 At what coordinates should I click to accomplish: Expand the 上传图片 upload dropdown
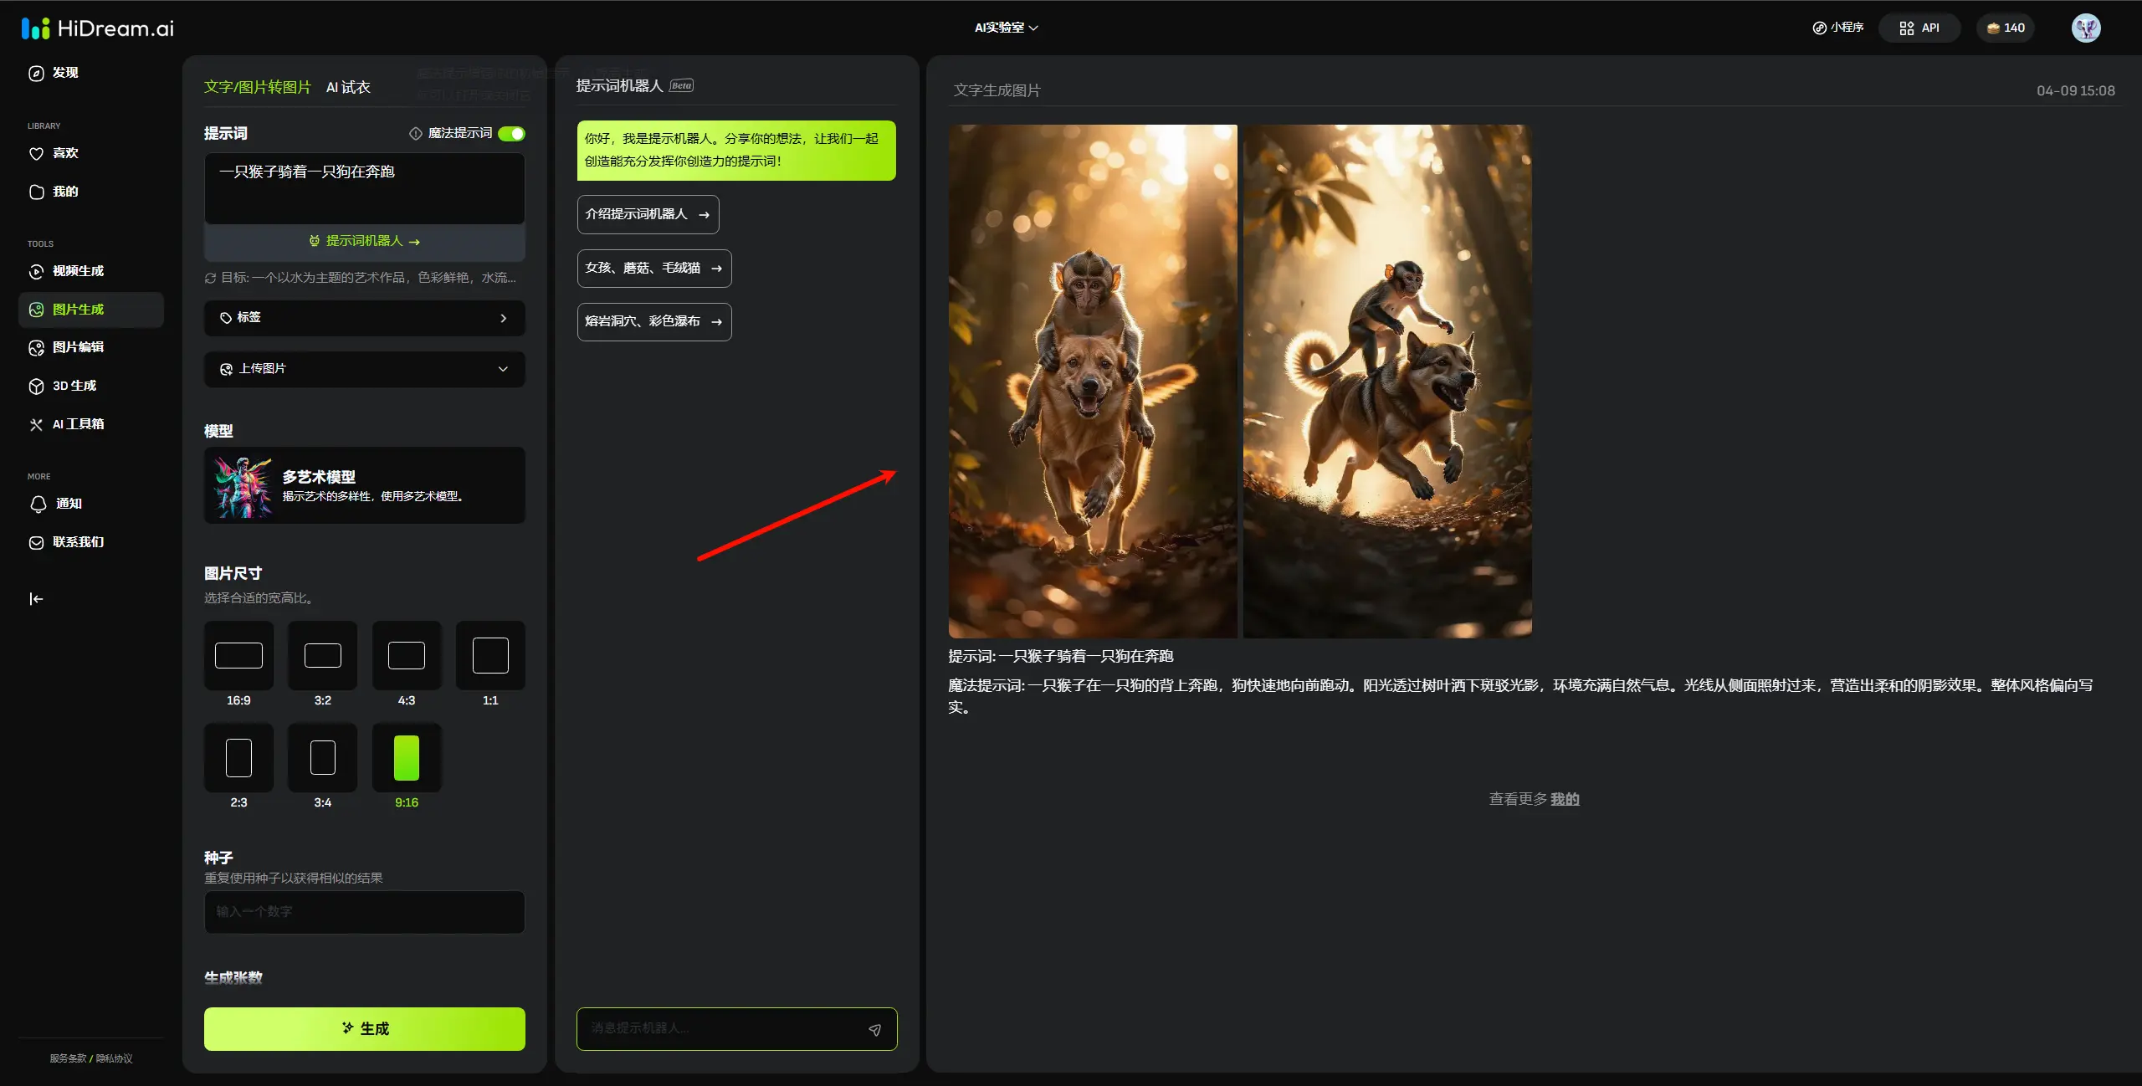tap(364, 369)
